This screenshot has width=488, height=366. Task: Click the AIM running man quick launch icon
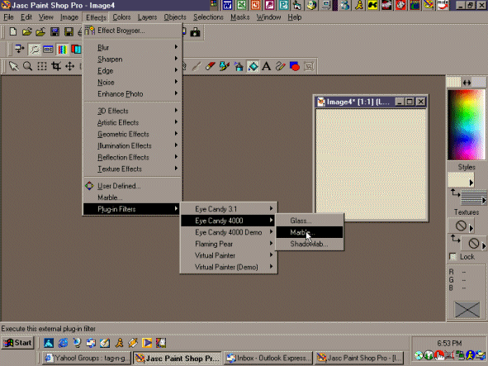point(119,343)
